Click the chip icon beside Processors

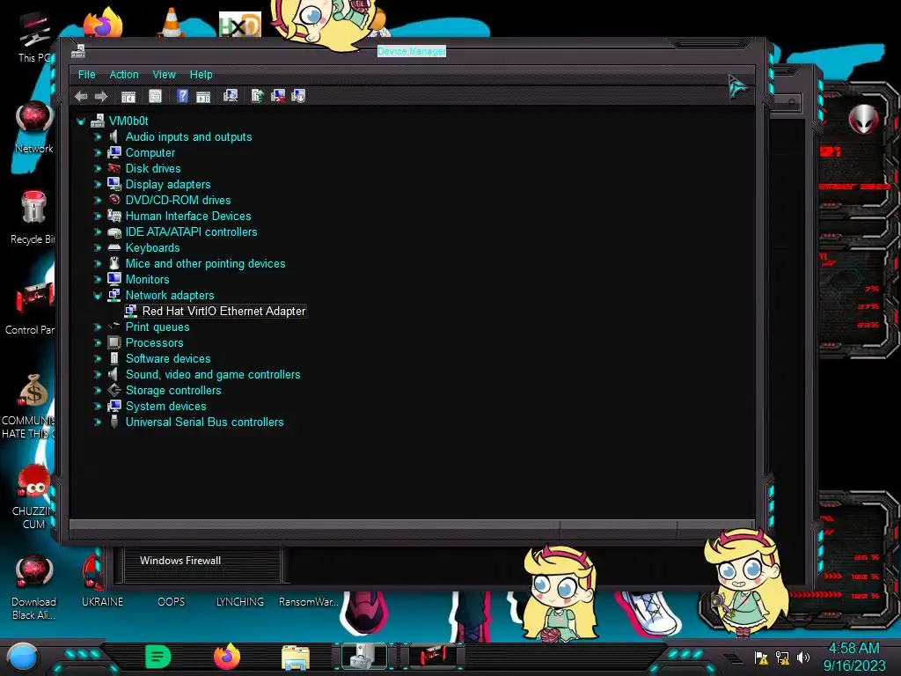(114, 342)
